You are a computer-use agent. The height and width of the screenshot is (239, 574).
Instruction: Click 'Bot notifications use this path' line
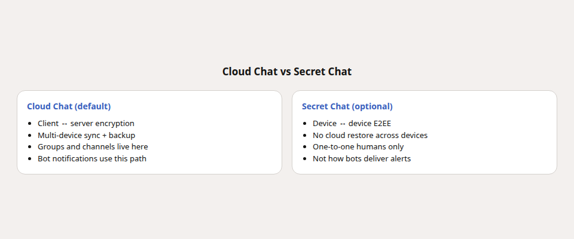(x=92, y=158)
